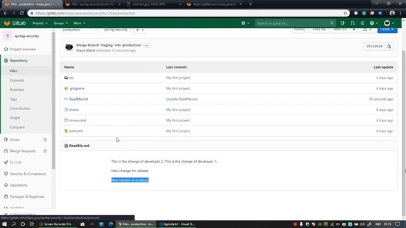
Task: Open Security & Compliance shield in sidebar
Action: pos(6,174)
